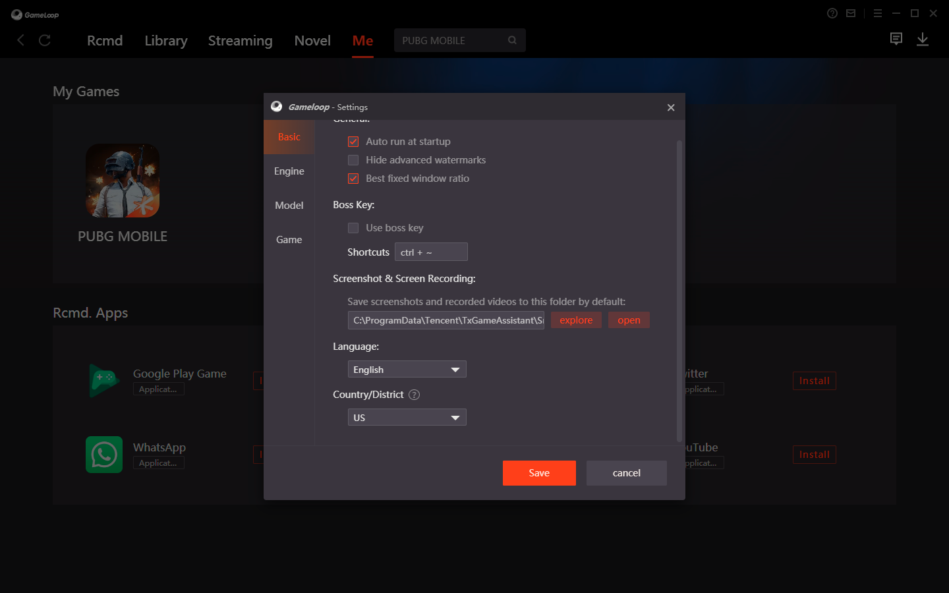Click Applicat... tag under WhatsApp
The image size is (949, 593).
(158, 463)
